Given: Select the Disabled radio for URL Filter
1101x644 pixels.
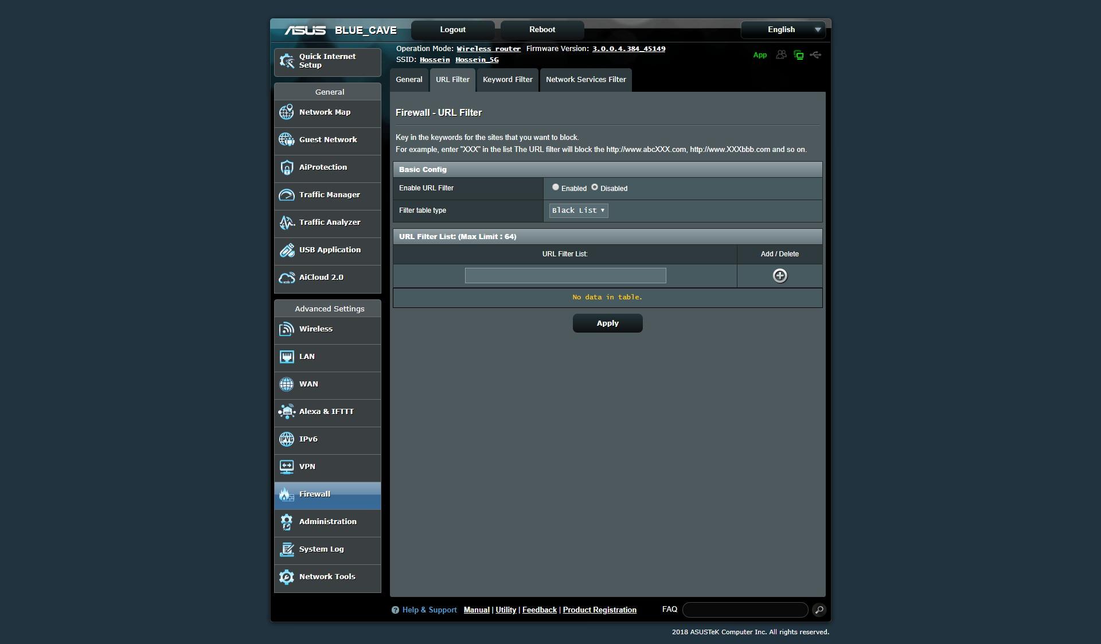Looking at the screenshot, I should click(x=595, y=187).
